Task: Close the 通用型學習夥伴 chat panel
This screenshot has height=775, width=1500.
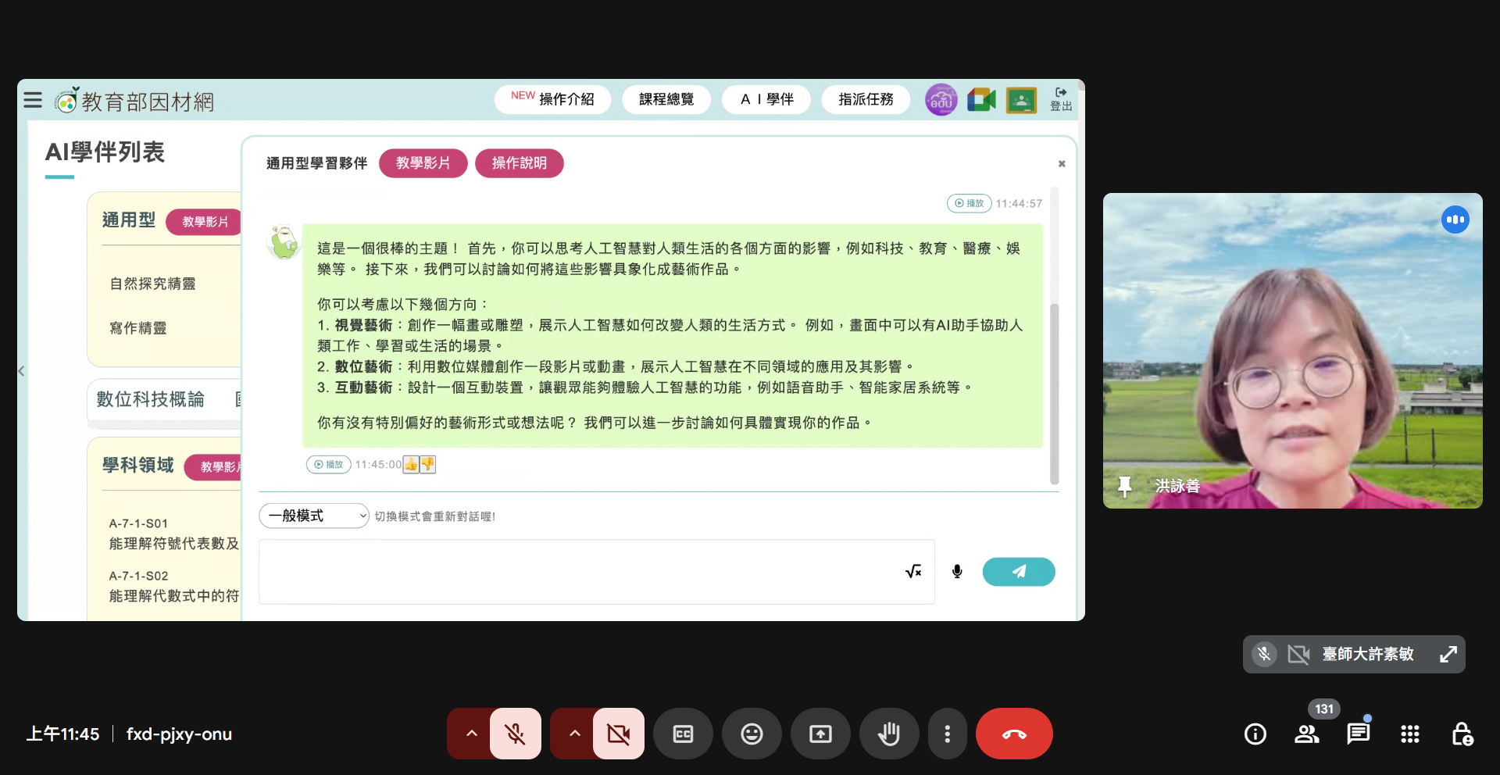Action: [x=1062, y=163]
